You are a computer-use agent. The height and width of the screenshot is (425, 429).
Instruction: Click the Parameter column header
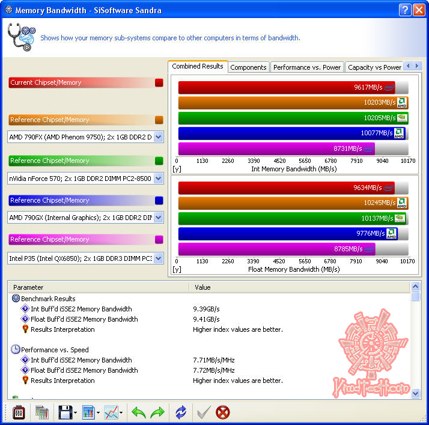[x=99, y=287]
